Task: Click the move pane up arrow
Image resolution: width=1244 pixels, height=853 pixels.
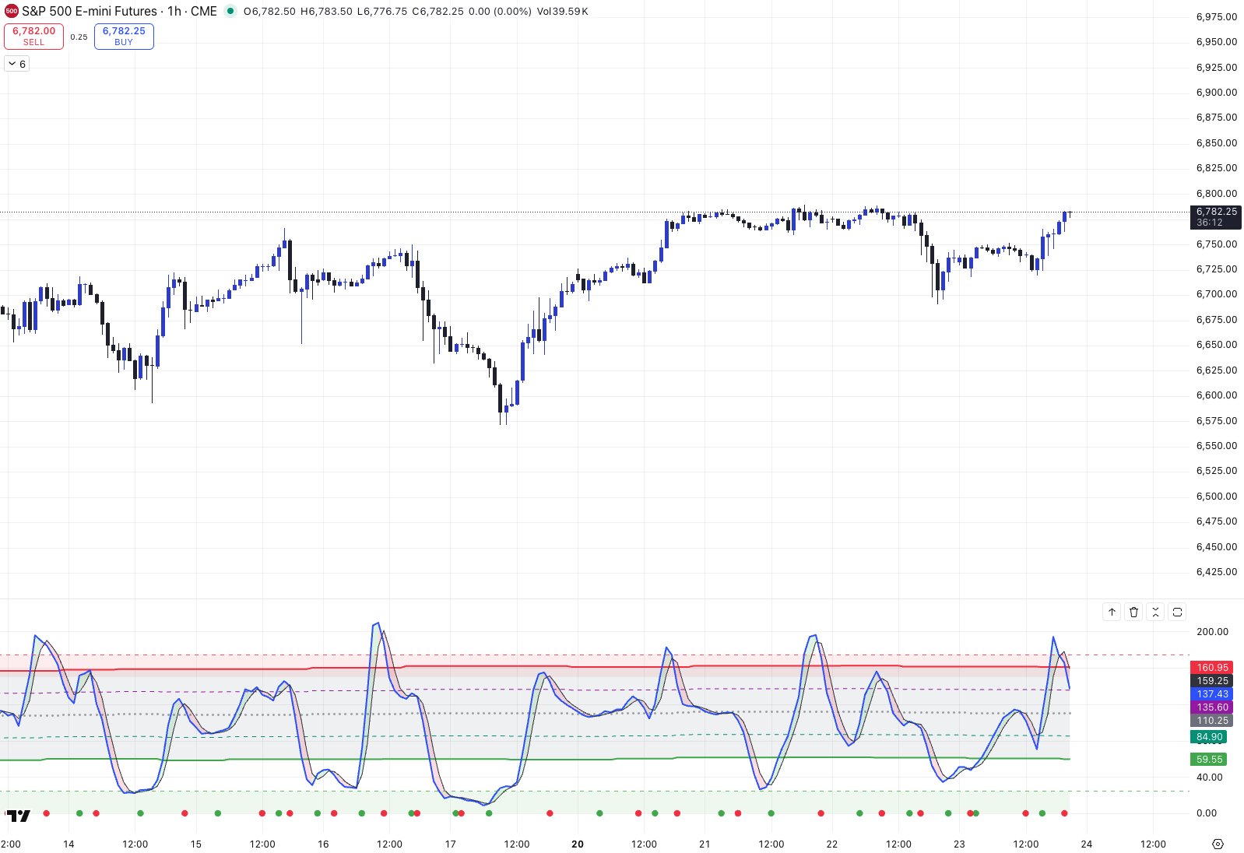Action: coord(1112,613)
